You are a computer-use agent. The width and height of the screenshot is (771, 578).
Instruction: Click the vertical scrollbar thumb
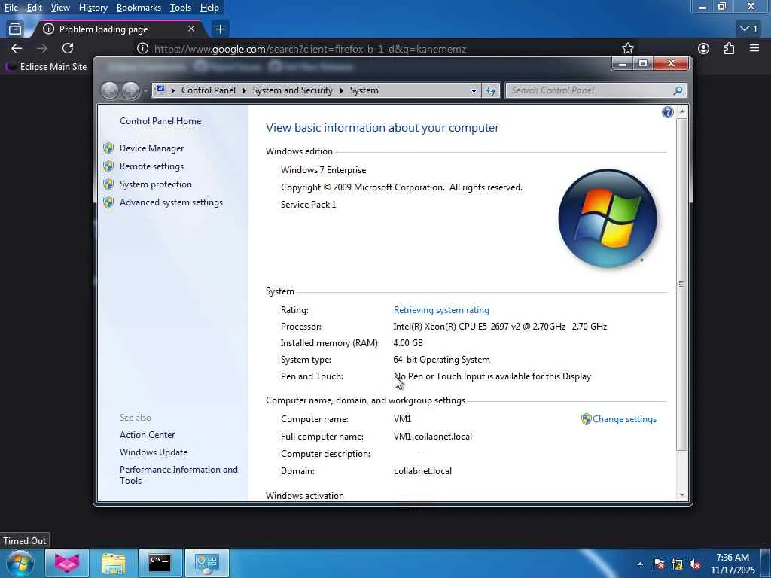(681, 284)
